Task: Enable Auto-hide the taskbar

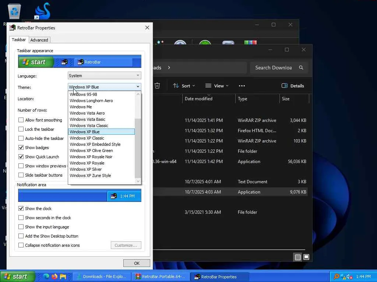Action: [21, 138]
